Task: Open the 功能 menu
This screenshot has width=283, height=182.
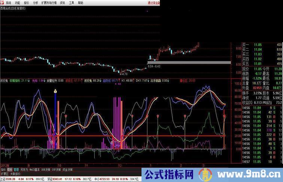Action: click(x=18, y=2)
